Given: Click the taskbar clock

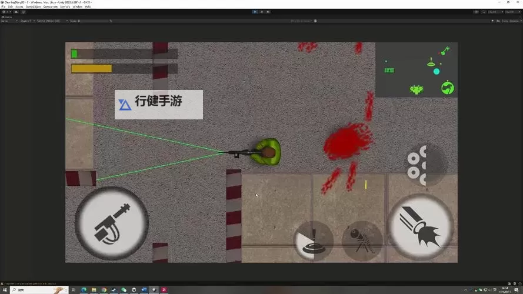Looking at the screenshot, I should click(506, 290).
